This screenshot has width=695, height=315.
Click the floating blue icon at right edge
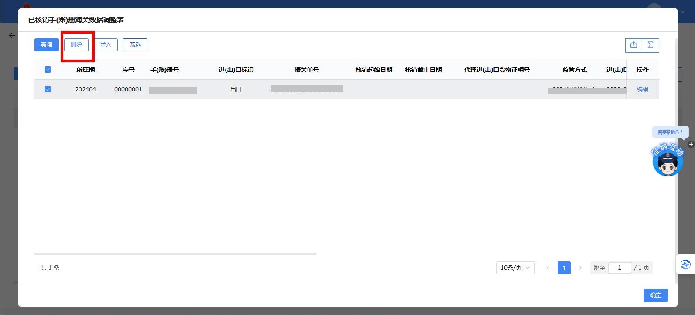pos(685,264)
